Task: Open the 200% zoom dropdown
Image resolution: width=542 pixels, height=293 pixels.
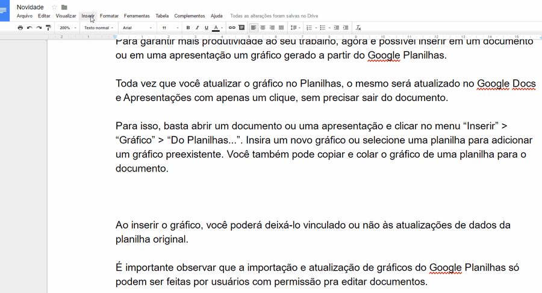Action: click(x=67, y=28)
